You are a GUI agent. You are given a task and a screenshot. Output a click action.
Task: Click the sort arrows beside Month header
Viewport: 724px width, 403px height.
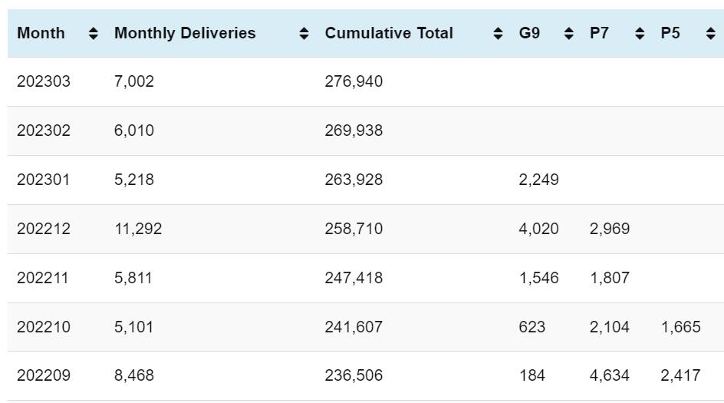coord(94,34)
